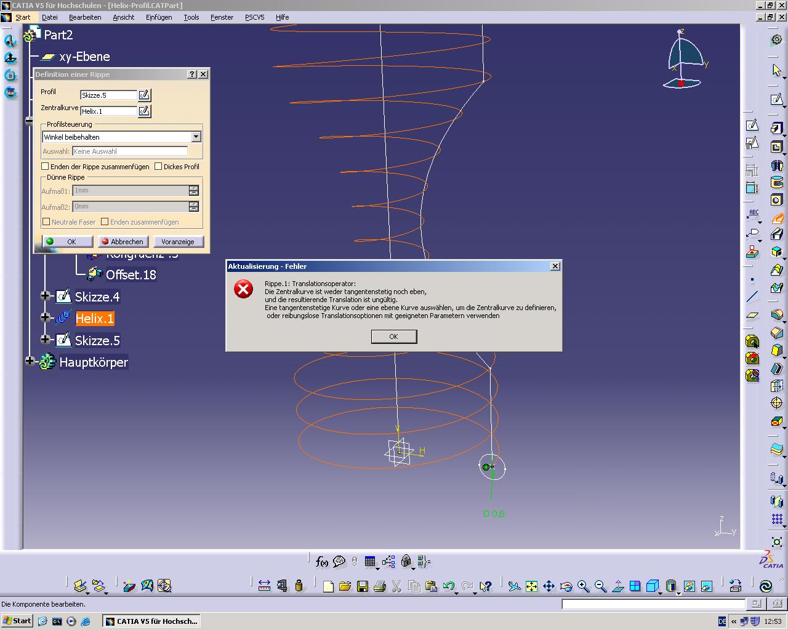788x630 pixels.
Task: Click the Undo icon
Action: 449,586
